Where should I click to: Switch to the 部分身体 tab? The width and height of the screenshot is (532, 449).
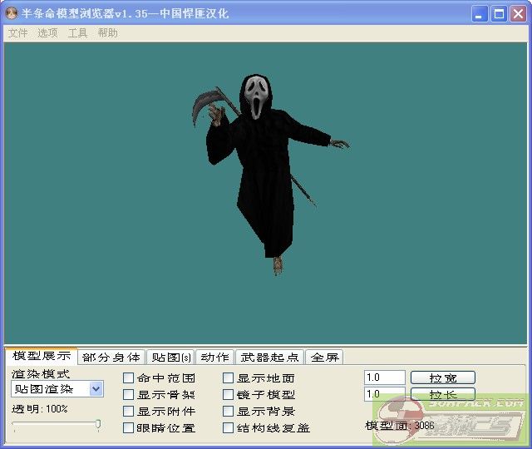[111, 358]
